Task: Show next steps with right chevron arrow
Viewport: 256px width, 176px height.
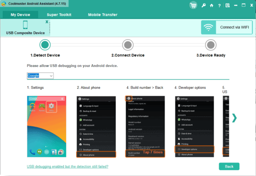Action: [234, 118]
